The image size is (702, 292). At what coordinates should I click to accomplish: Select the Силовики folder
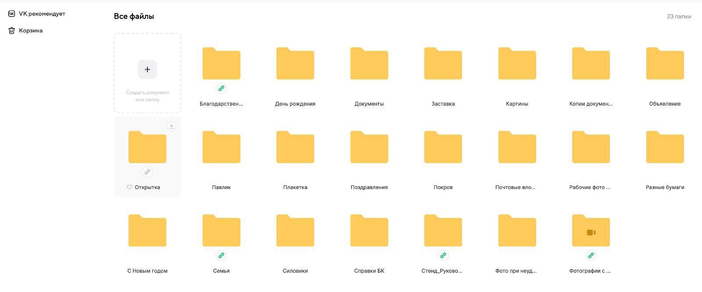pos(295,231)
